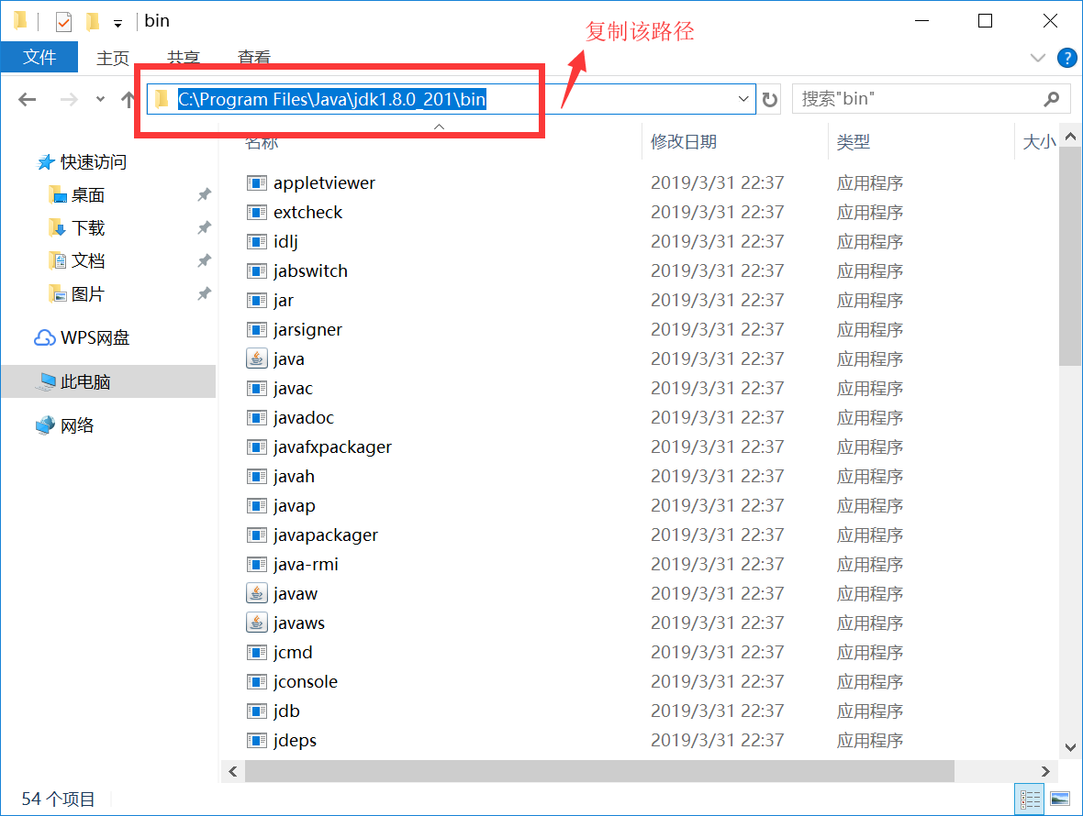Viewport: 1083px width, 816px height.
Task: Click the search magnifier icon
Action: pos(1051,99)
